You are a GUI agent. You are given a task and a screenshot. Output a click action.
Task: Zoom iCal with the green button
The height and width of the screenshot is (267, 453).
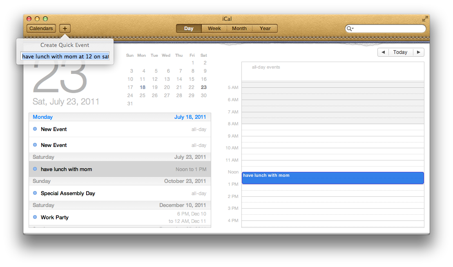click(45, 19)
